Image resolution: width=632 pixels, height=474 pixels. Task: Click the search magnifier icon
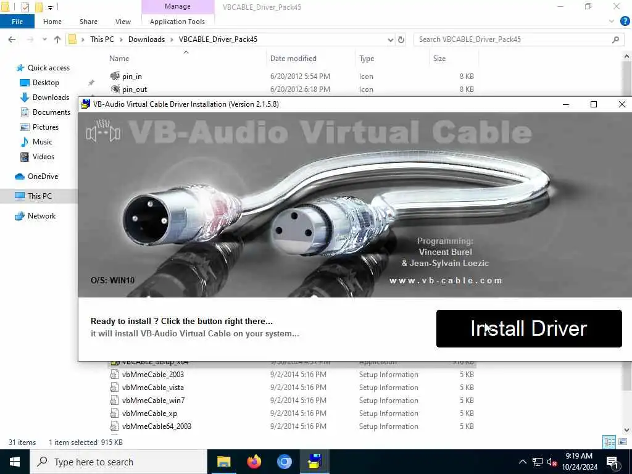(x=615, y=39)
